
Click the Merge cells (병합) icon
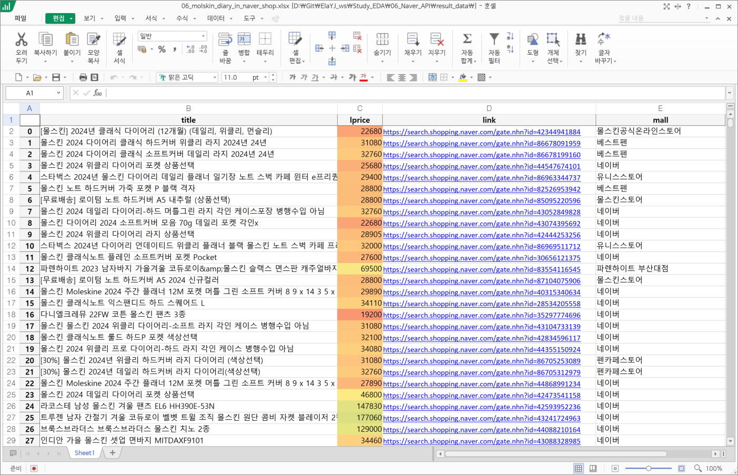pos(244,39)
